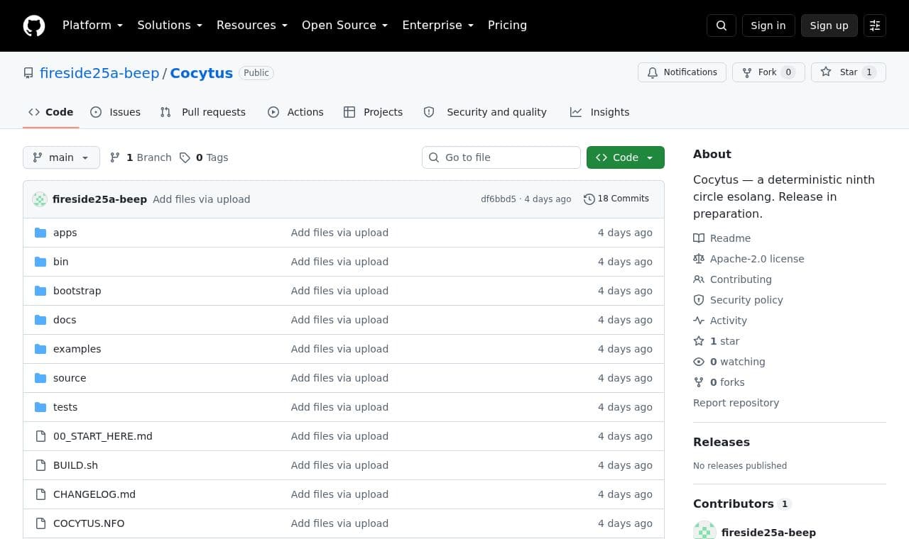Open the 1 Branch link
909x539 pixels.
(141, 157)
